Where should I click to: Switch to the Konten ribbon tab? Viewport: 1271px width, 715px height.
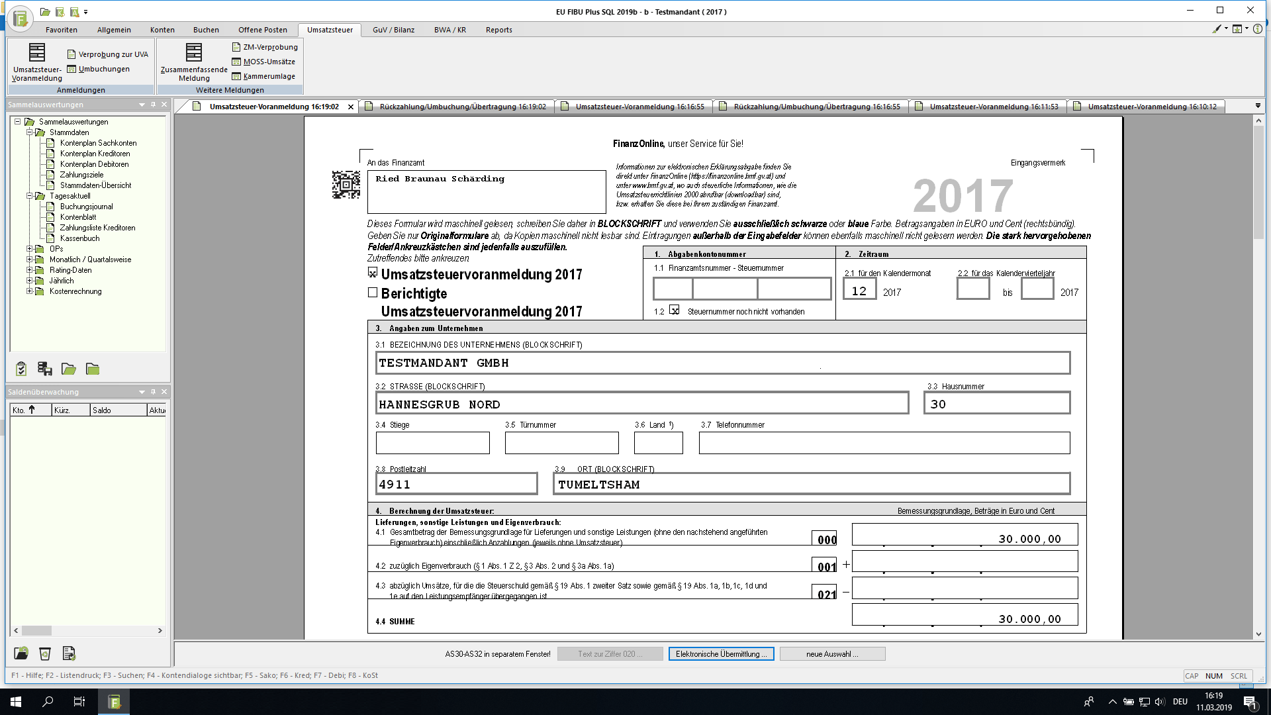162,30
